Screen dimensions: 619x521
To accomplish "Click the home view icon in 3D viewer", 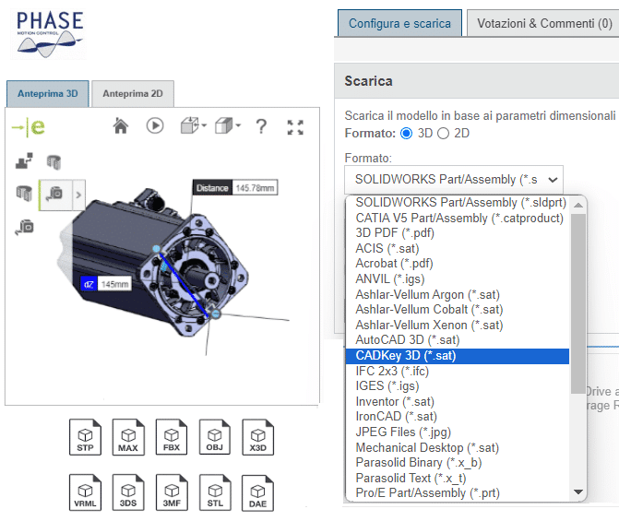I will (121, 126).
